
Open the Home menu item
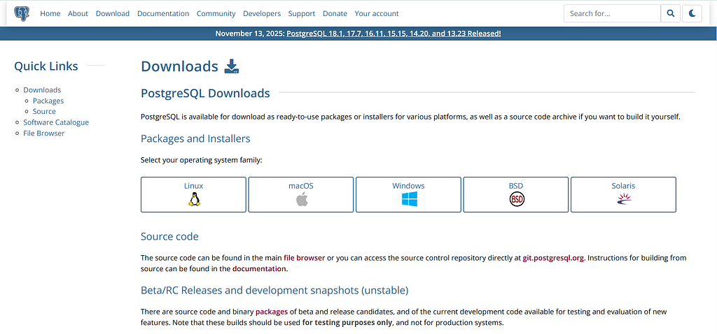pos(50,14)
